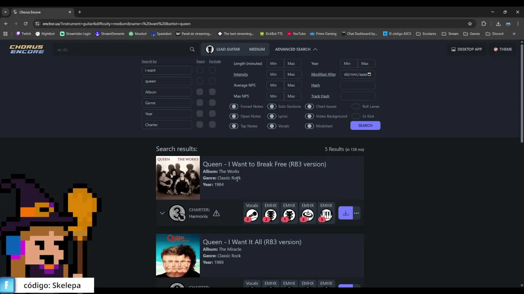
Task: Bookmark this page with the star icon
Action: [x=470, y=24]
